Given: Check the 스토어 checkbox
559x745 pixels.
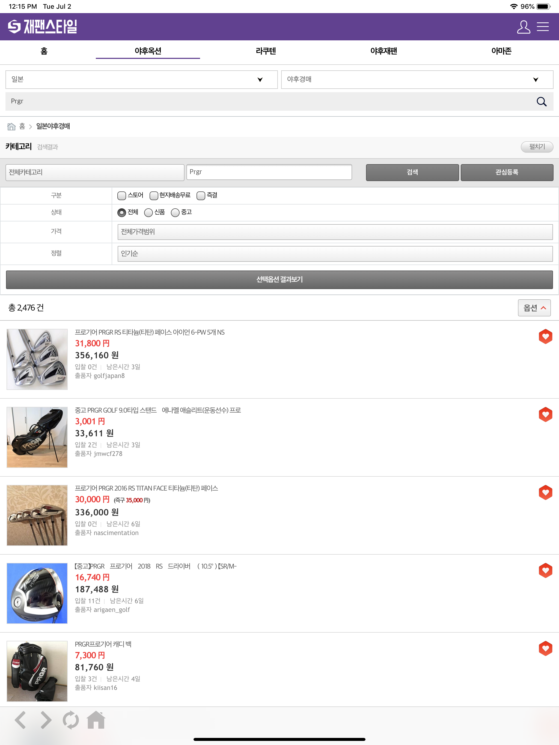Looking at the screenshot, I should click(x=122, y=196).
